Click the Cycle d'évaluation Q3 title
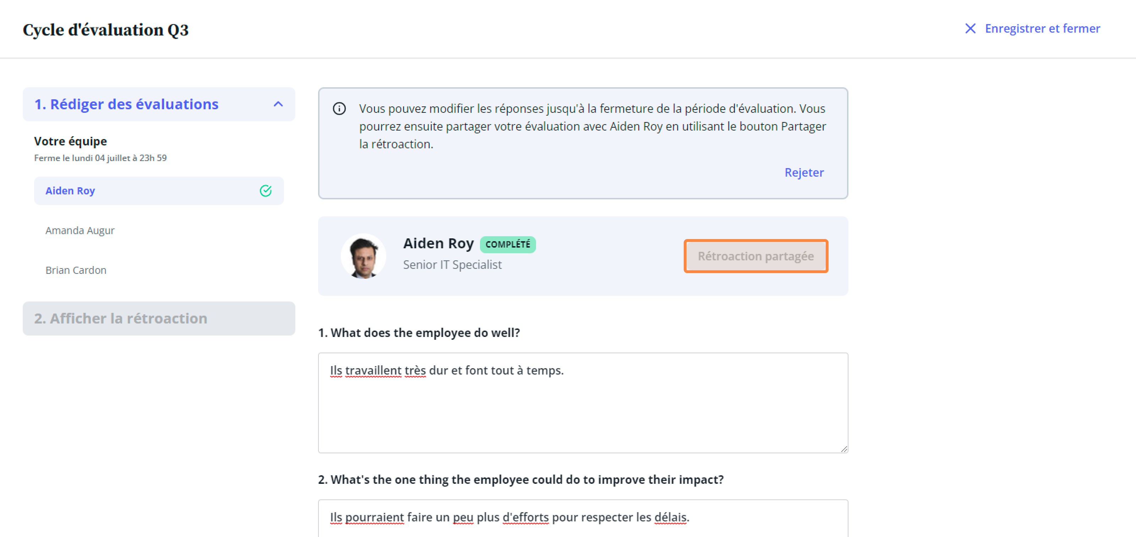The height and width of the screenshot is (537, 1136). tap(105, 29)
